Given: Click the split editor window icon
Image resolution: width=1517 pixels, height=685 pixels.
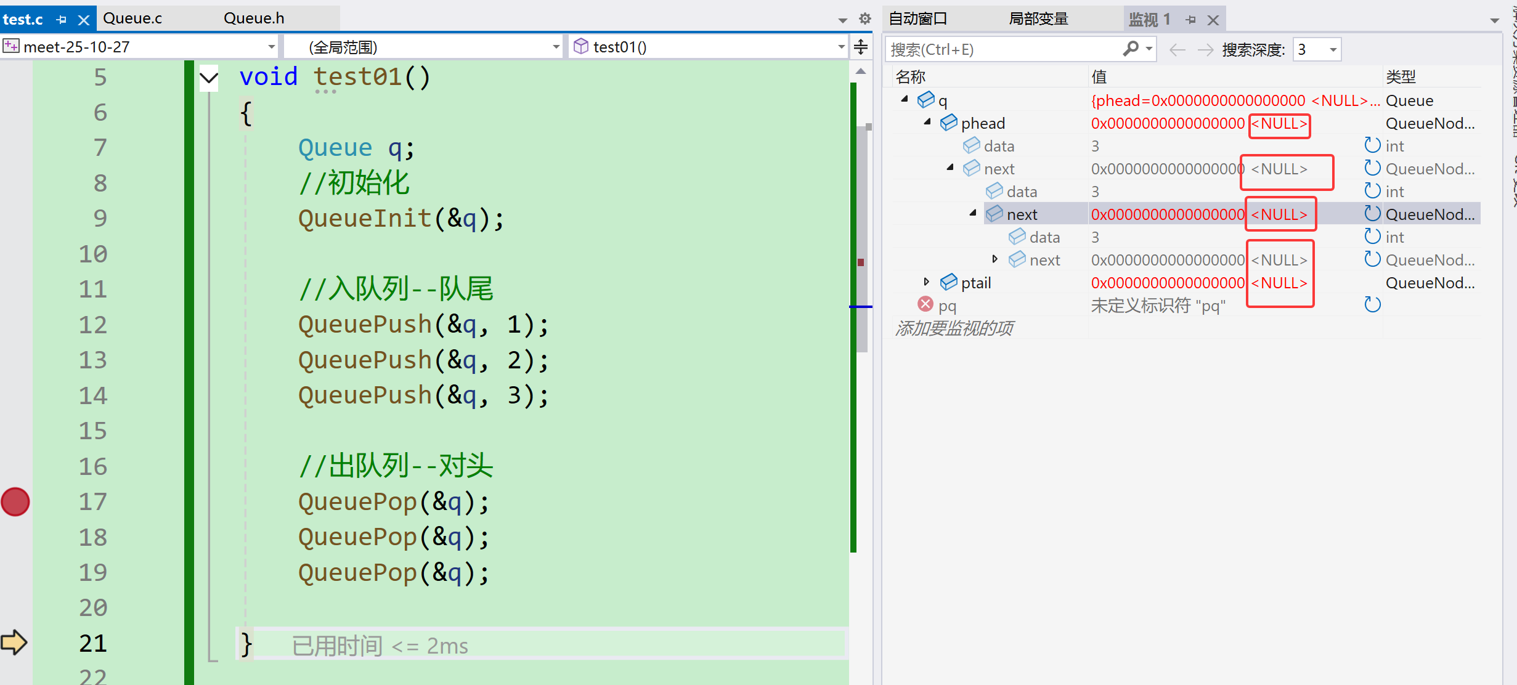Looking at the screenshot, I should [x=861, y=47].
